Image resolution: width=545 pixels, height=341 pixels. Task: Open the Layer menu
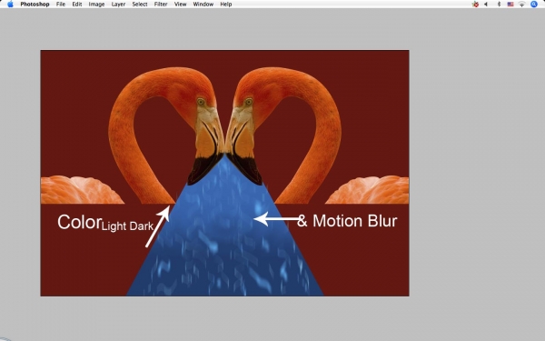pos(118,5)
